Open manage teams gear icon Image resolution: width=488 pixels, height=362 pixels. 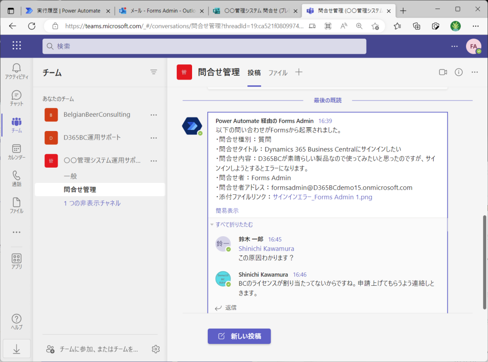[156, 349]
